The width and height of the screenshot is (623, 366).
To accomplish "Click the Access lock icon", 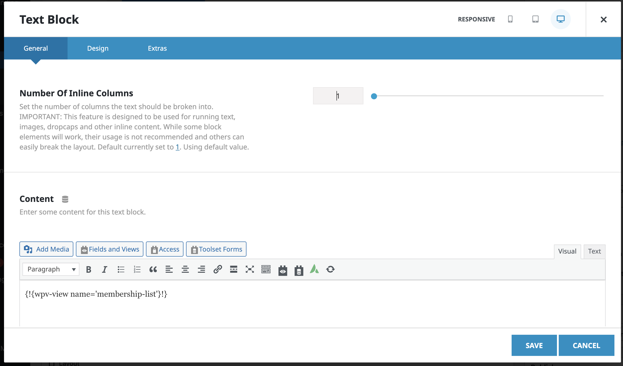I will [154, 250].
